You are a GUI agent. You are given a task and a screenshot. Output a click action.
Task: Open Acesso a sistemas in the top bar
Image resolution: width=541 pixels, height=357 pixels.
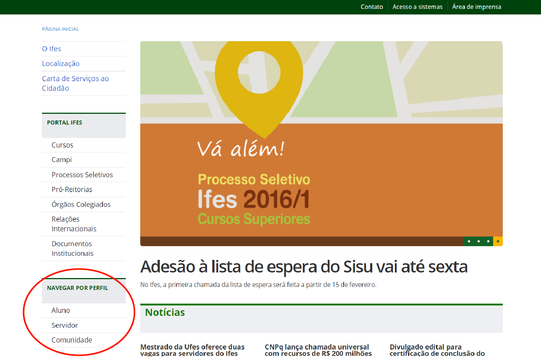[x=417, y=6]
